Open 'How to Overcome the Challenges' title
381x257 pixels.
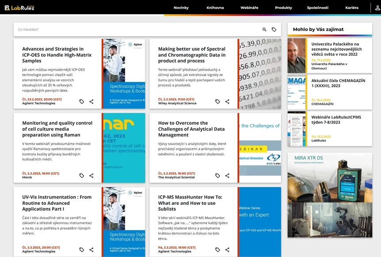point(191,129)
